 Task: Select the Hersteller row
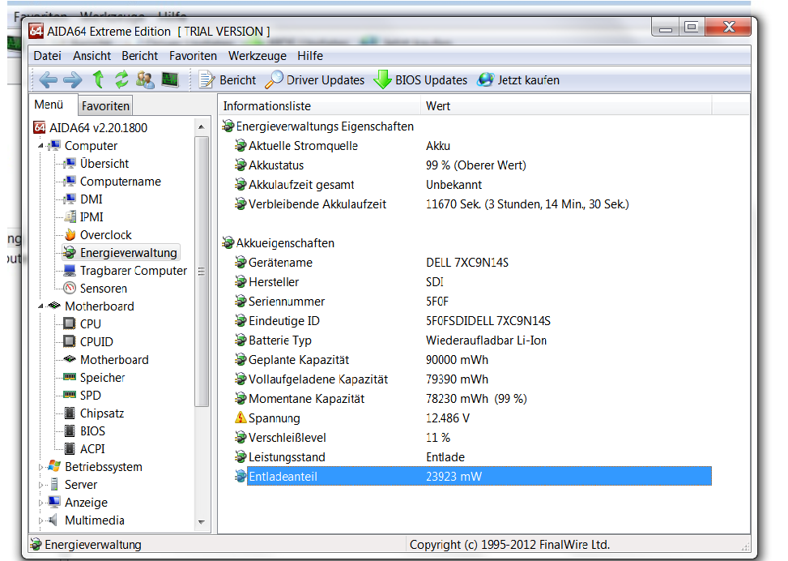click(472, 282)
